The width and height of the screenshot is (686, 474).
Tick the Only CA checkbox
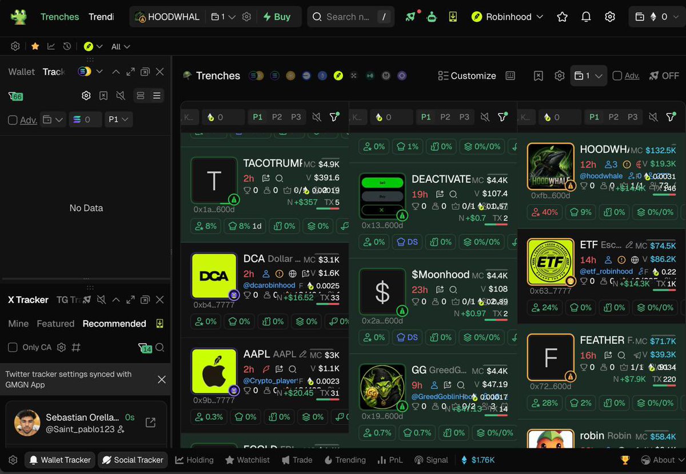click(x=13, y=347)
